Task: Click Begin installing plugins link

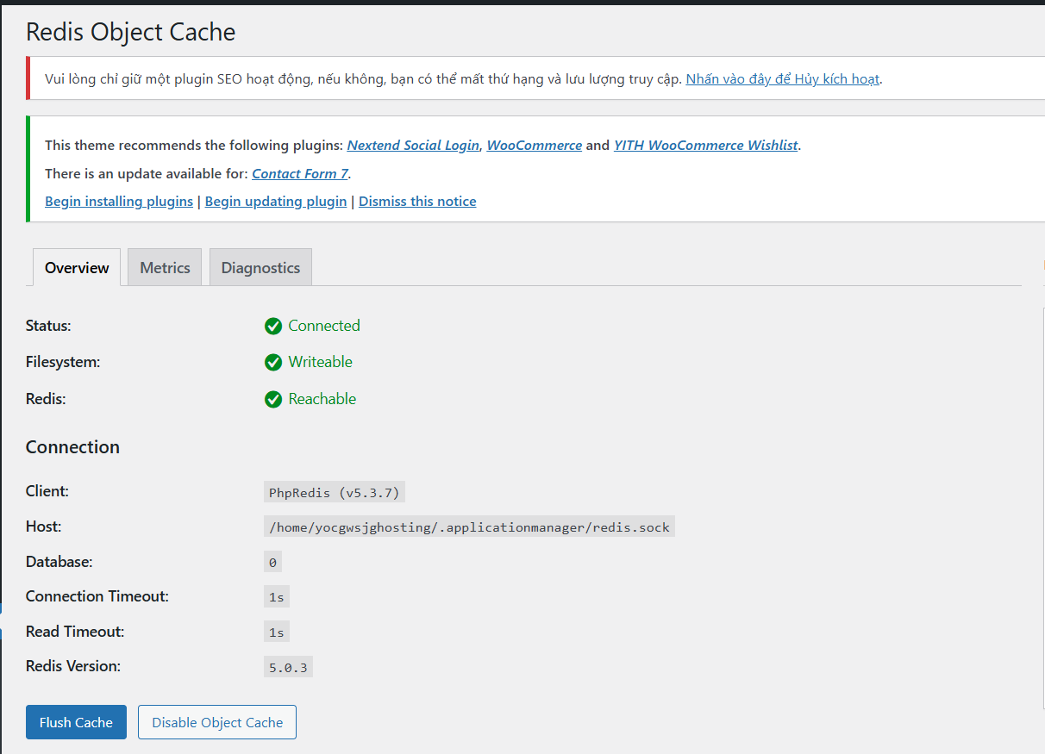Action: point(119,201)
